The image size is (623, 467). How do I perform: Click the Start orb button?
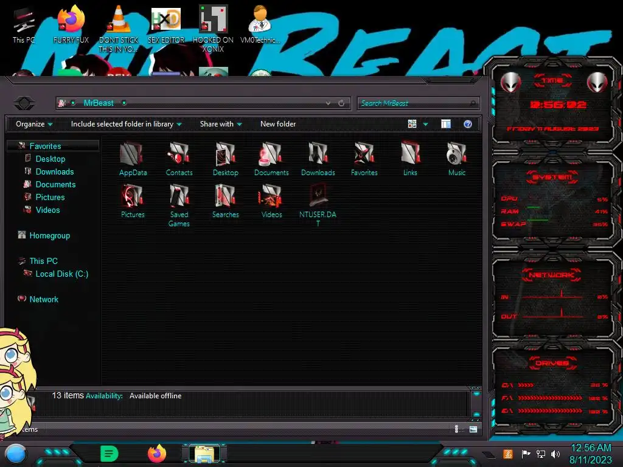pyautogui.click(x=16, y=455)
